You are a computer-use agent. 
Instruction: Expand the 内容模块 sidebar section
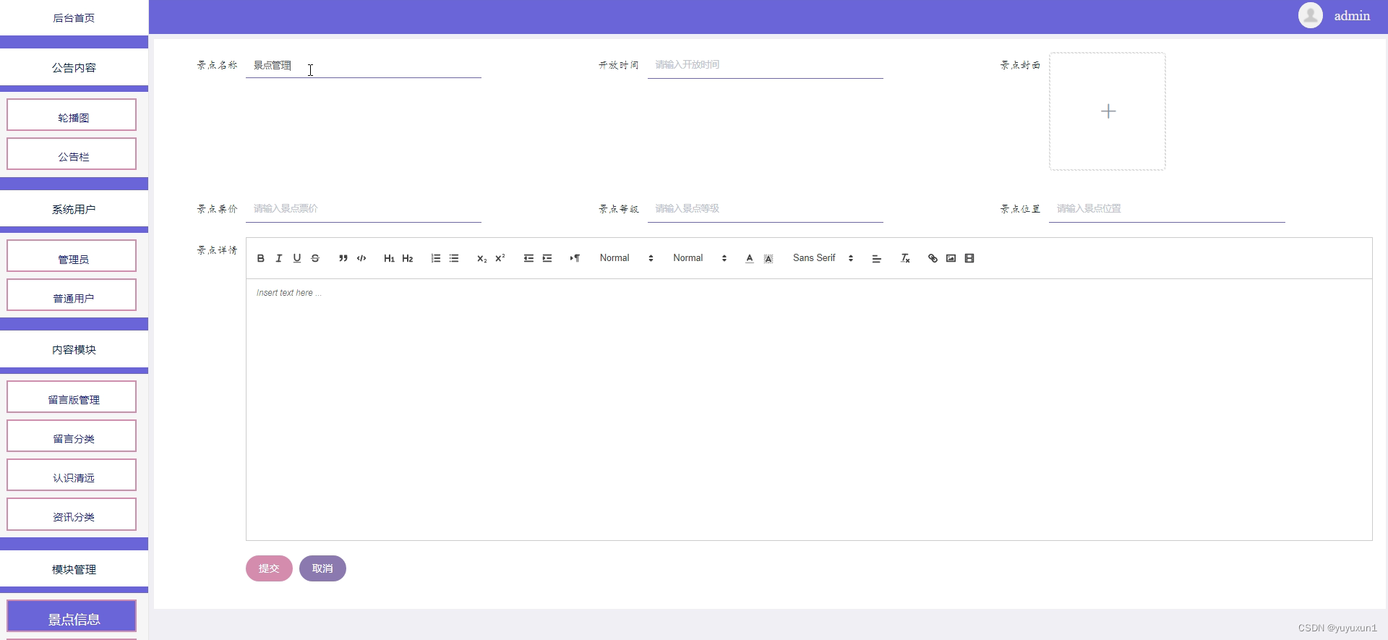(x=74, y=349)
